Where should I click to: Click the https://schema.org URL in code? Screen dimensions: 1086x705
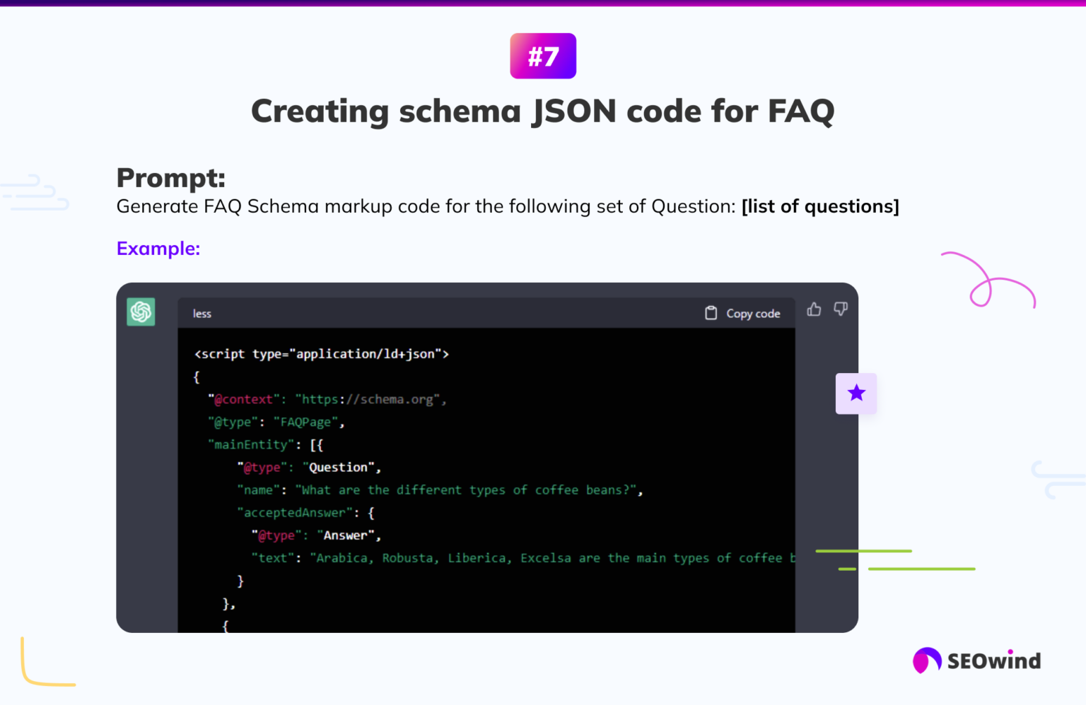(368, 399)
